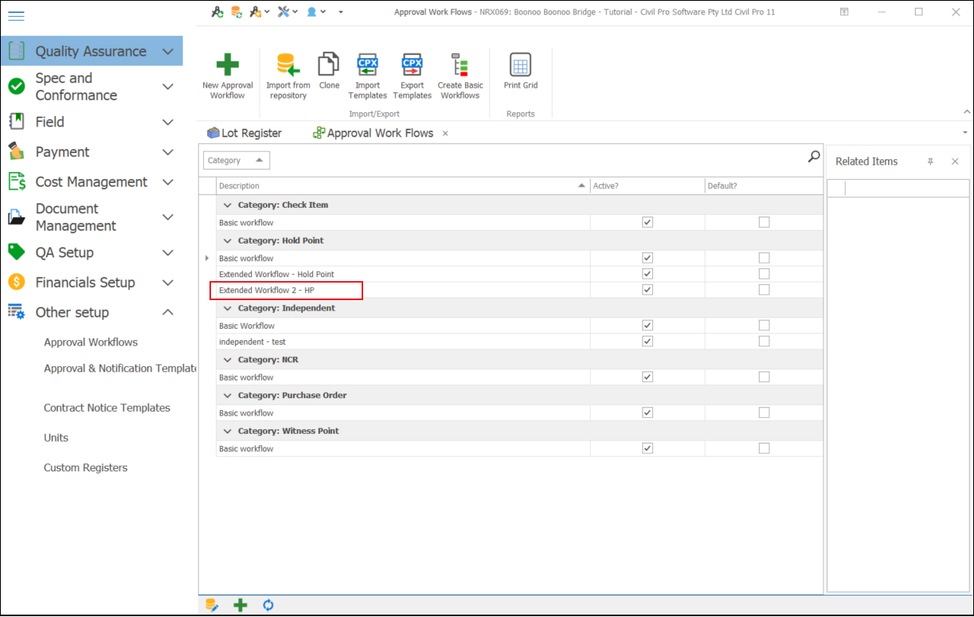Click the Active? column header
The image size is (974, 617).
click(x=647, y=185)
